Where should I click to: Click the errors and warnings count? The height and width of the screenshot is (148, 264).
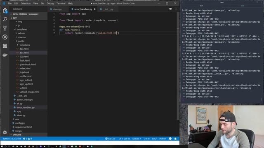28,139
